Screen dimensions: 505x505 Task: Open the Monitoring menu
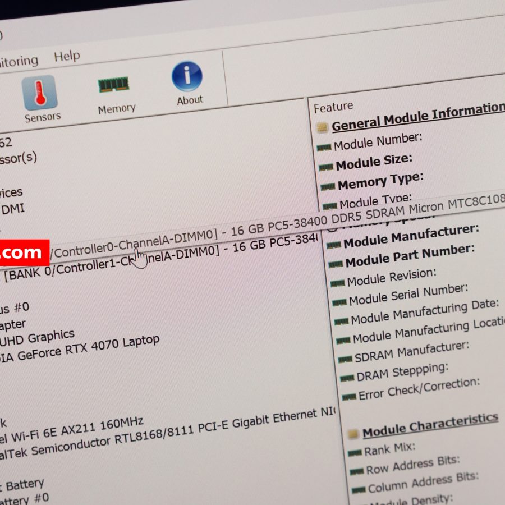pos(19,62)
